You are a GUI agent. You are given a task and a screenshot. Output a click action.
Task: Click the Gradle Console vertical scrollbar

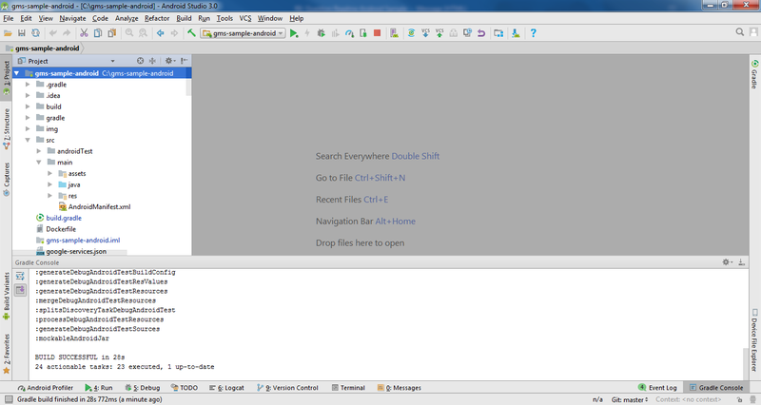tap(747, 361)
